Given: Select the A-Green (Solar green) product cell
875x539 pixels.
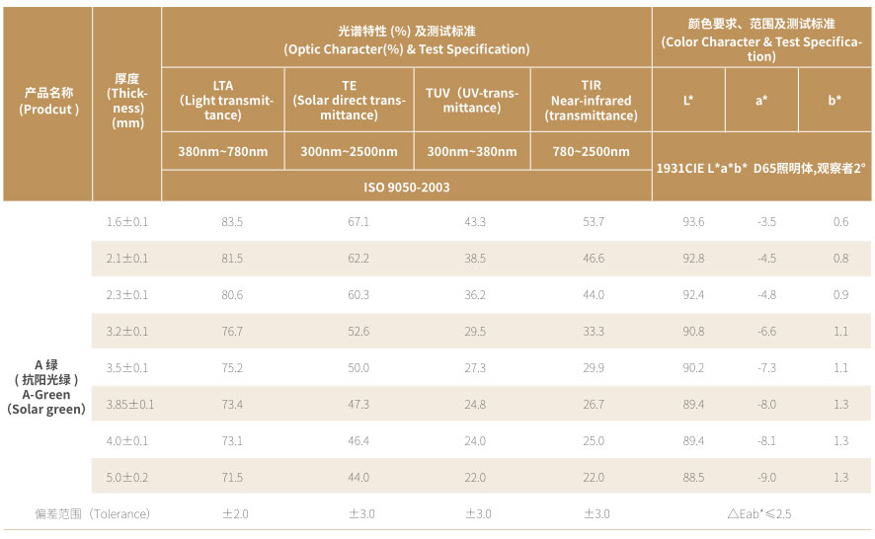Looking at the screenshot, I should (x=48, y=386).
